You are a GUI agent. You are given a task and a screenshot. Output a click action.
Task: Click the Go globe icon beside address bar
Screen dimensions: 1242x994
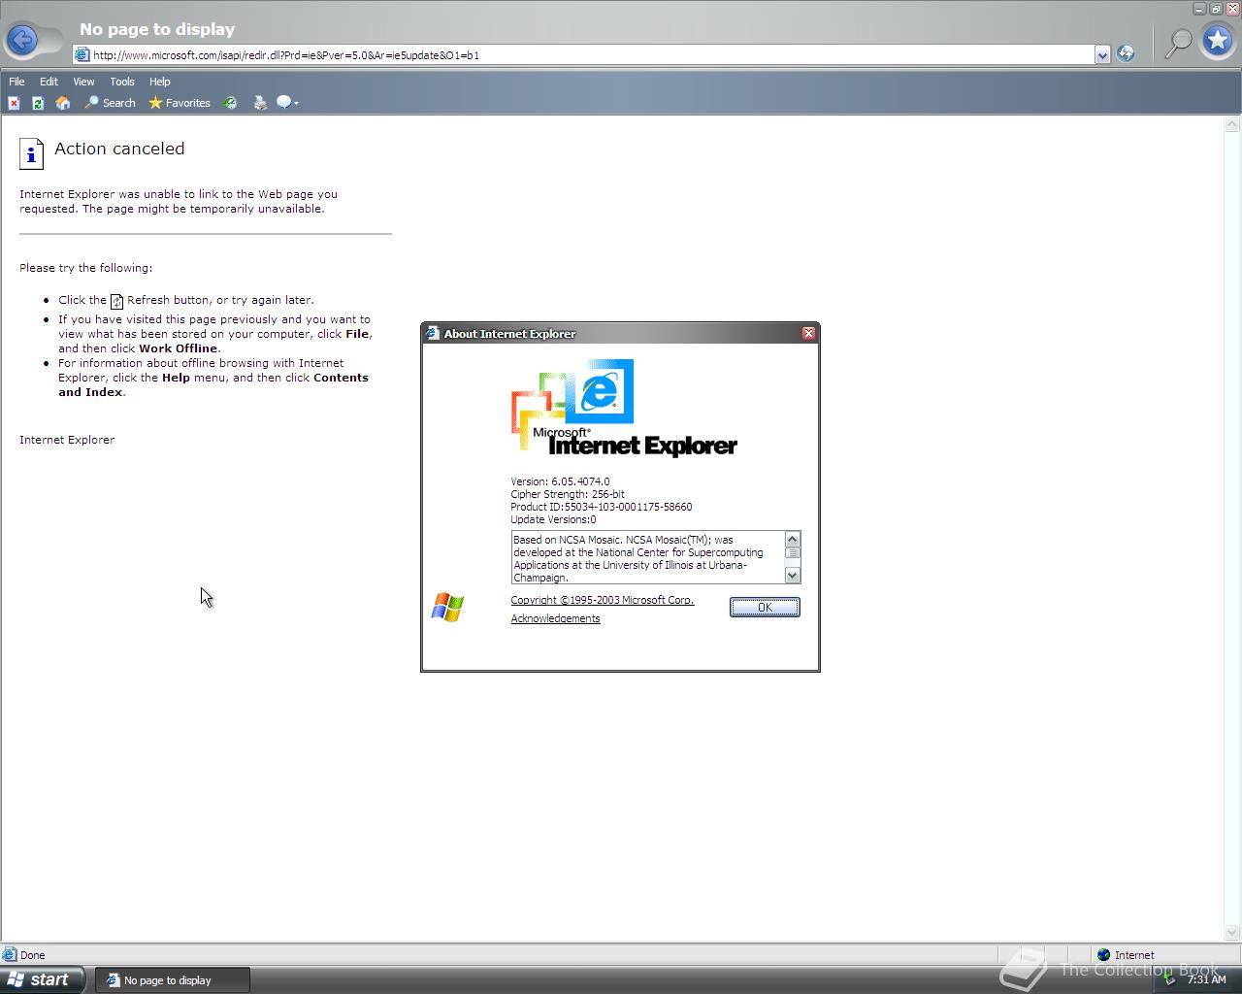pos(1126,54)
